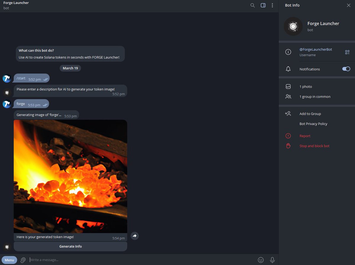
Task: Select the 'Please enter a description' message
Action: pyautogui.click(x=70, y=91)
